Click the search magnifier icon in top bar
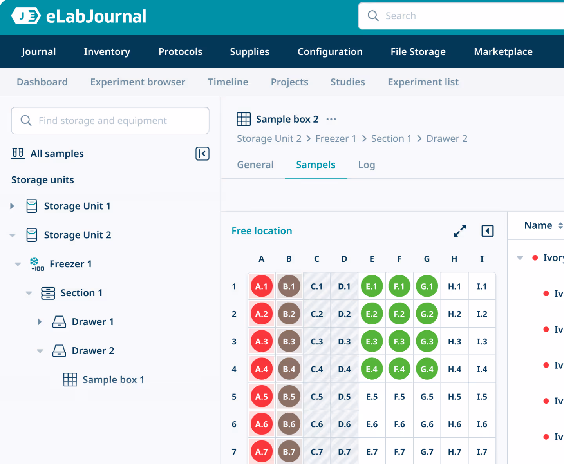Image resolution: width=564 pixels, height=464 pixels. (x=373, y=16)
